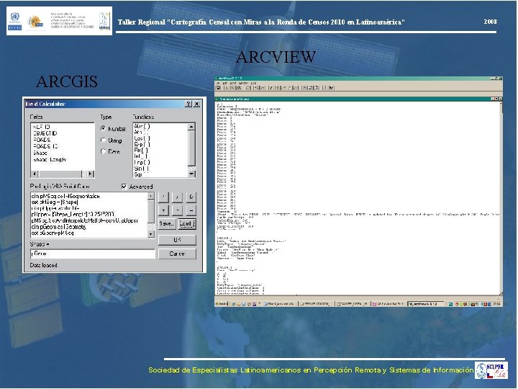
Task: Select ROADS_ID in the Fields list
Action: tap(45, 146)
